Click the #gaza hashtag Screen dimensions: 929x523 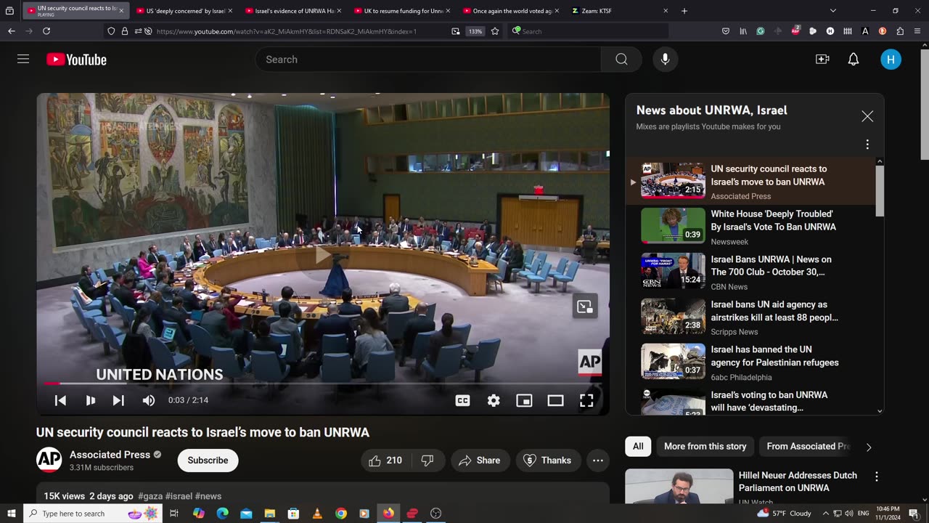coord(152,496)
